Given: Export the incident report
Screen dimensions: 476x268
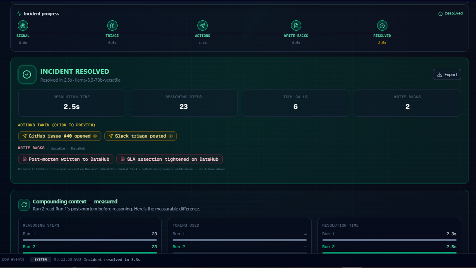Looking at the screenshot, I should click(x=447, y=75).
